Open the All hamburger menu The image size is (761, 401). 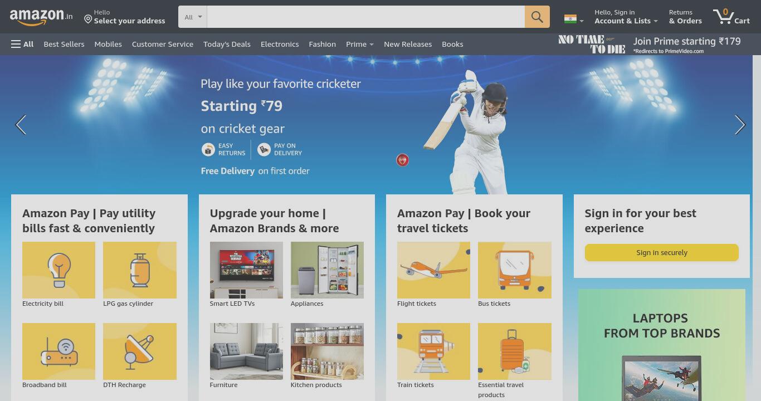pos(22,44)
